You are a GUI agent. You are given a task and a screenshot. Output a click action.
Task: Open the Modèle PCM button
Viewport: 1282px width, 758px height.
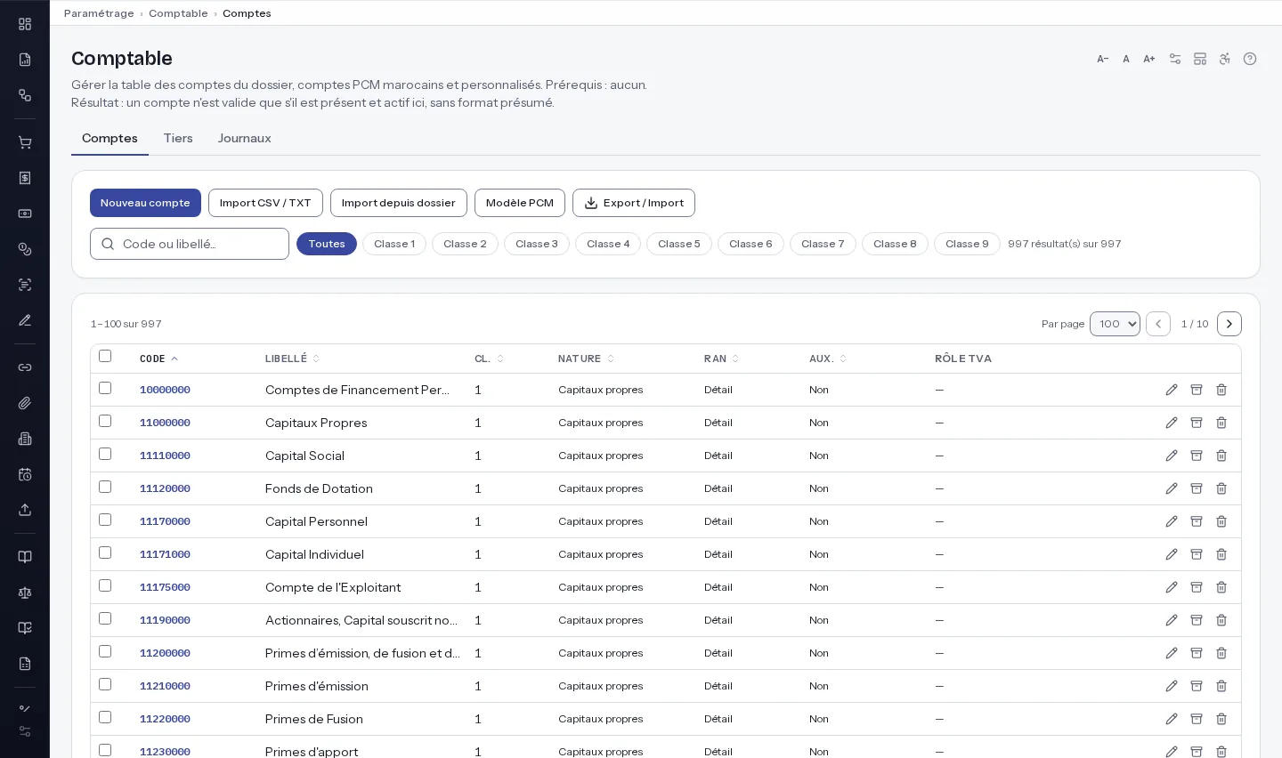point(520,203)
